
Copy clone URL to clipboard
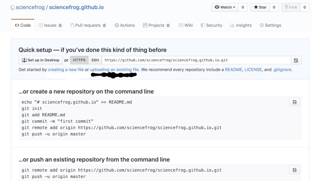coord(296,60)
